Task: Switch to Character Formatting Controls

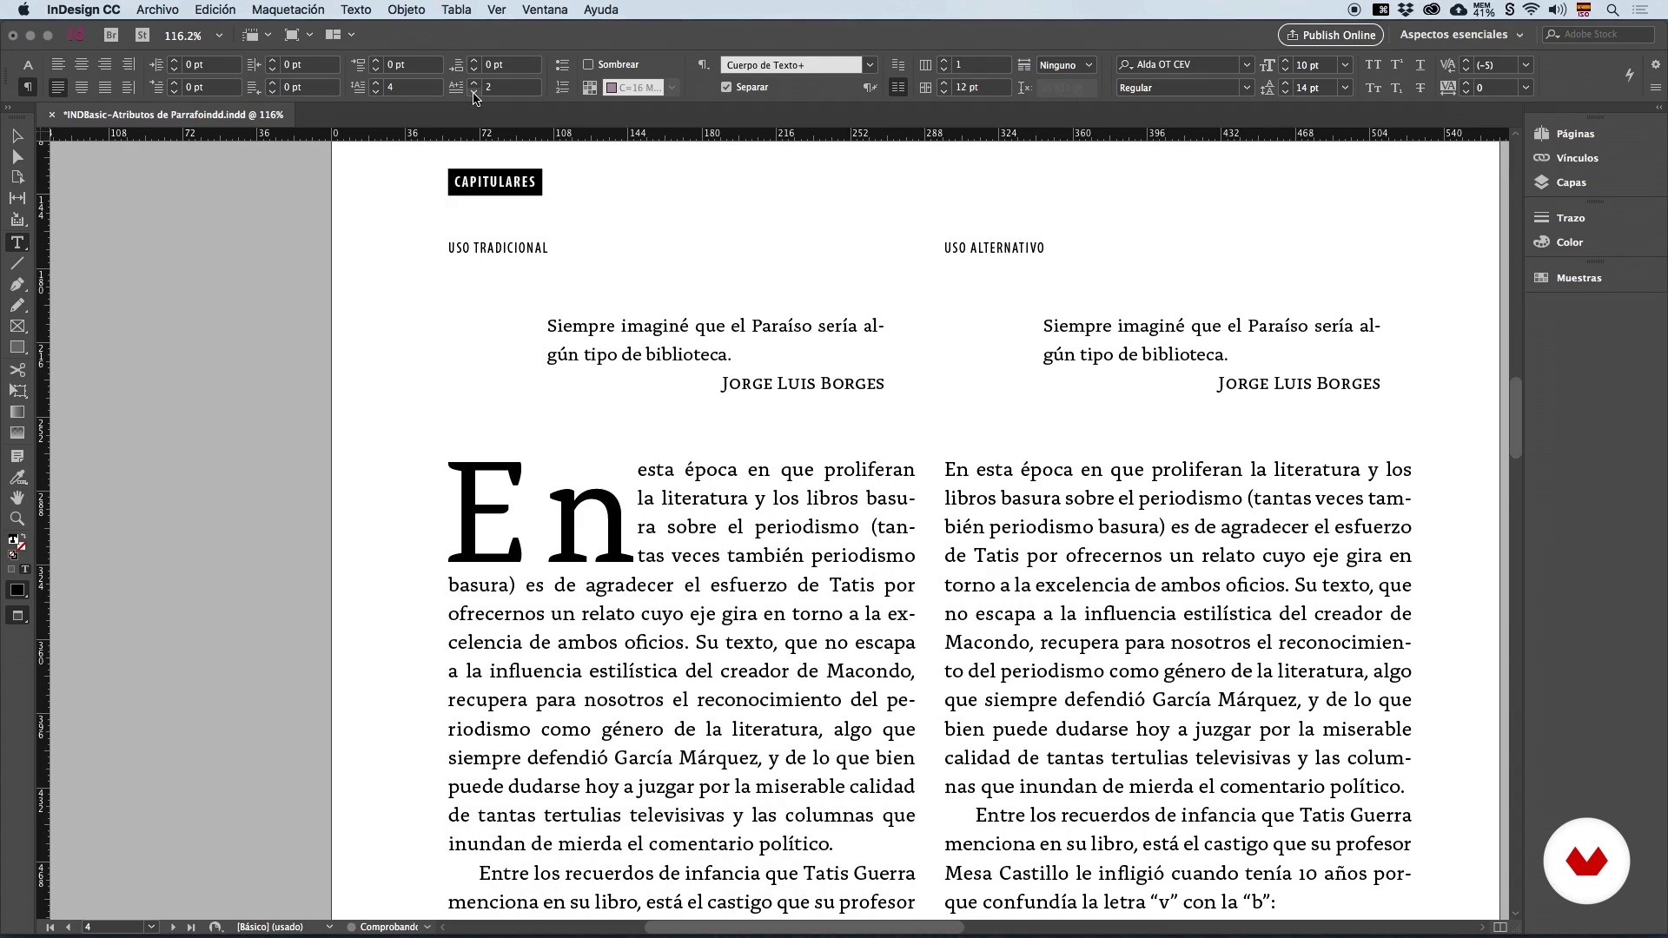Action: [x=28, y=65]
